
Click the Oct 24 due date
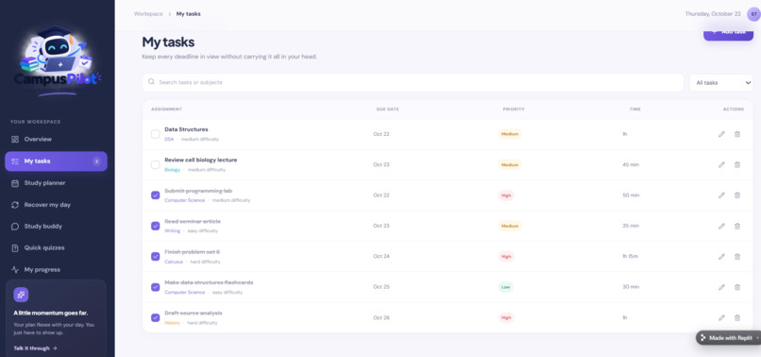click(x=381, y=257)
